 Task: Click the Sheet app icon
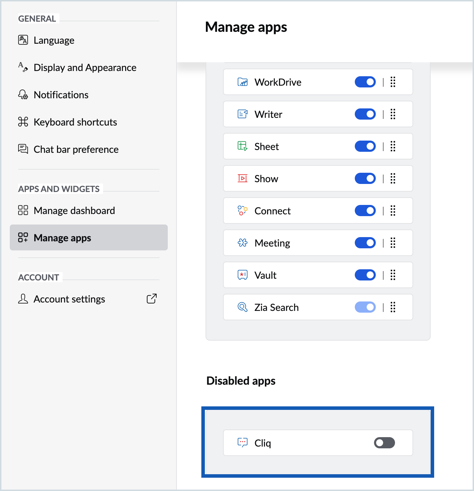(x=243, y=146)
